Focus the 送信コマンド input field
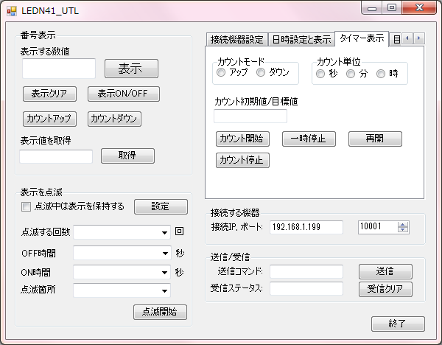442x345 pixels. tap(306, 271)
